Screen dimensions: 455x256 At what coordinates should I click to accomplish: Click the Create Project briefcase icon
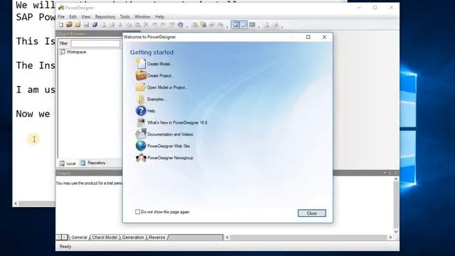click(141, 75)
